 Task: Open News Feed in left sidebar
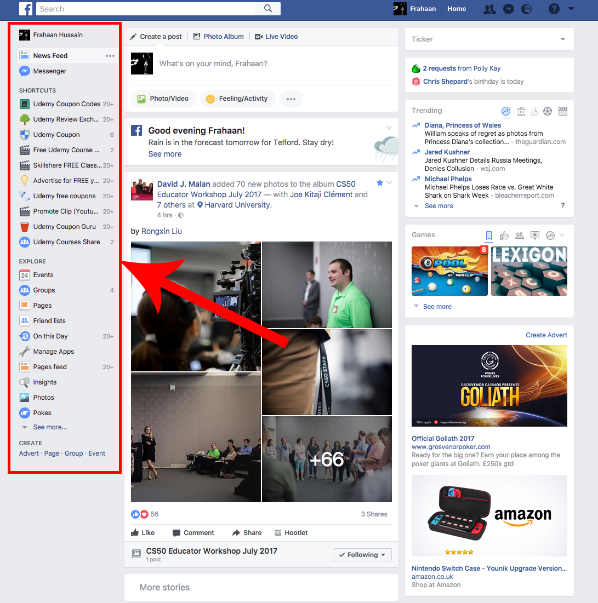tap(67, 56)
